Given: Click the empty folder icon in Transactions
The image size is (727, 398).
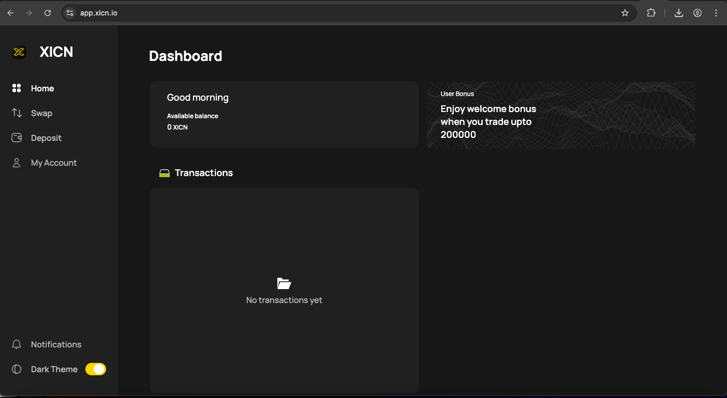Looking at the screenshot, I should click(x=284, y=283).
